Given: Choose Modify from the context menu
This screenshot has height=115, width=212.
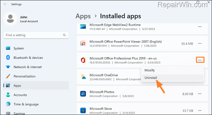Looking at the screenshot, I should pyautogui.click(x=173, y=70).
